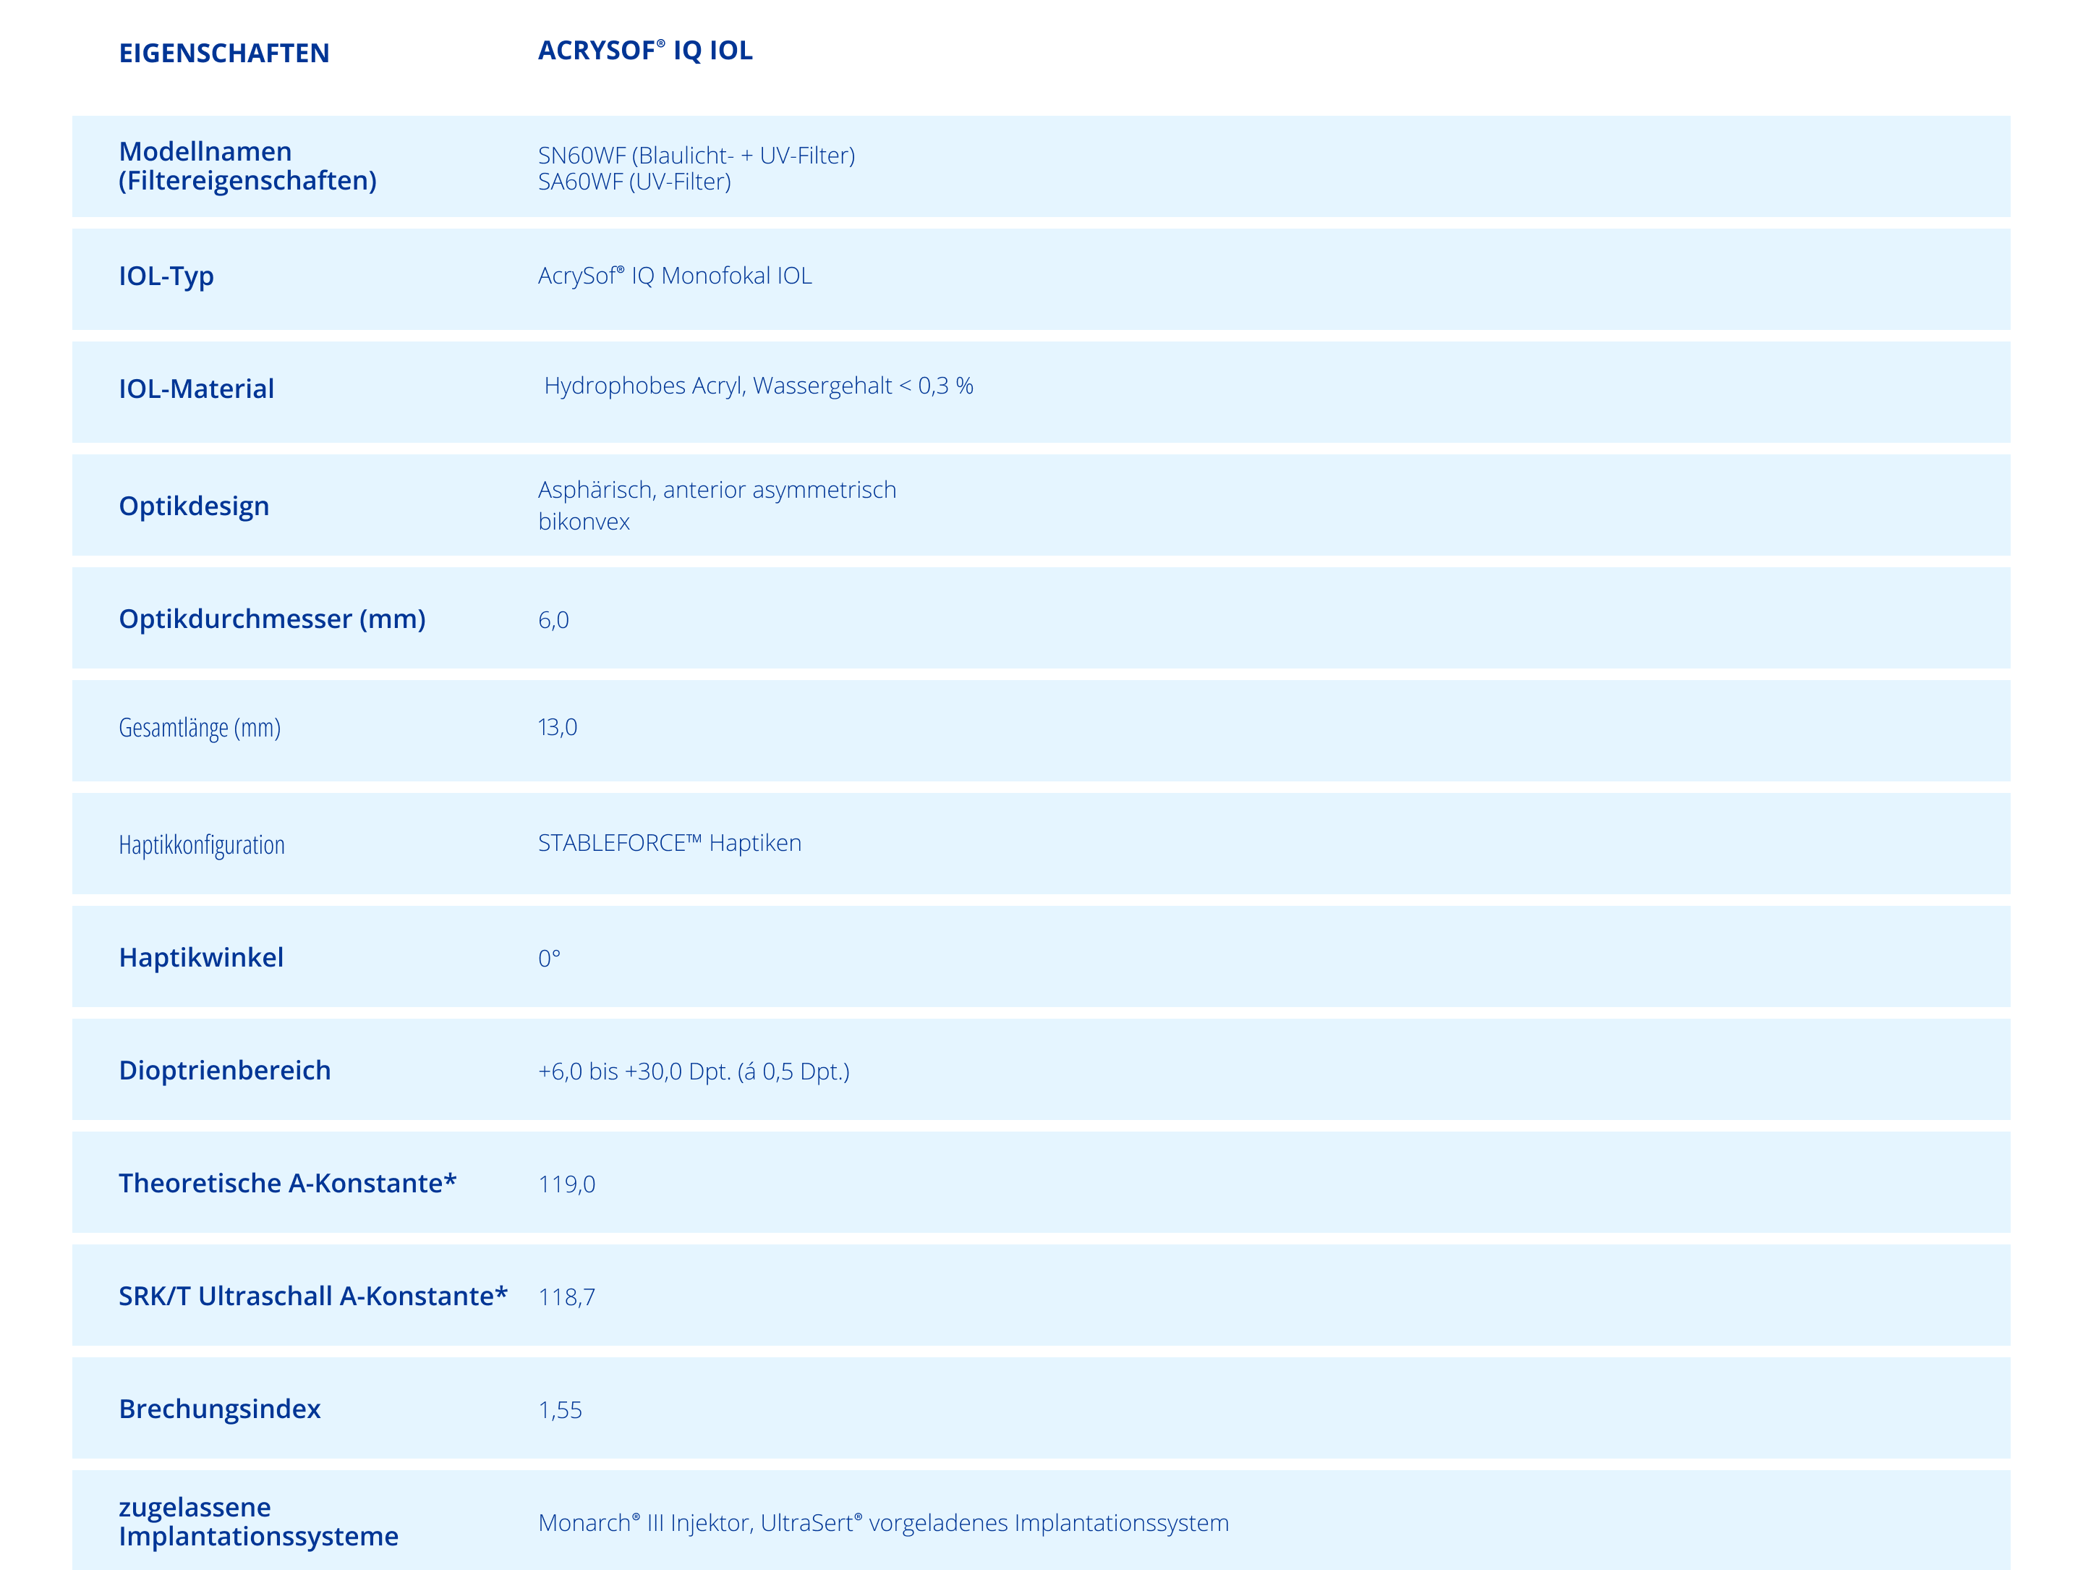Select the Optikdesign label
The height and width of the screenshot is (1570, 2083).
[x=193, y=506]
